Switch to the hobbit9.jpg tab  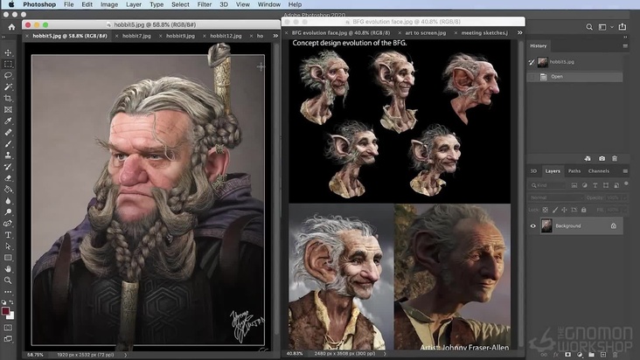(180, 36)
